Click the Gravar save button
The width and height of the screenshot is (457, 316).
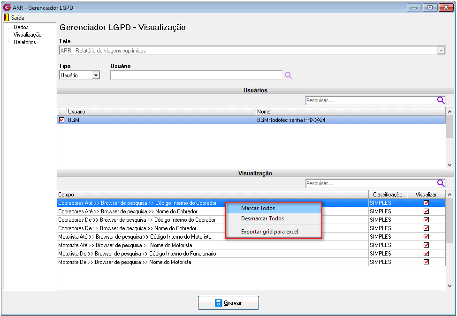click(x=228, y=303)
